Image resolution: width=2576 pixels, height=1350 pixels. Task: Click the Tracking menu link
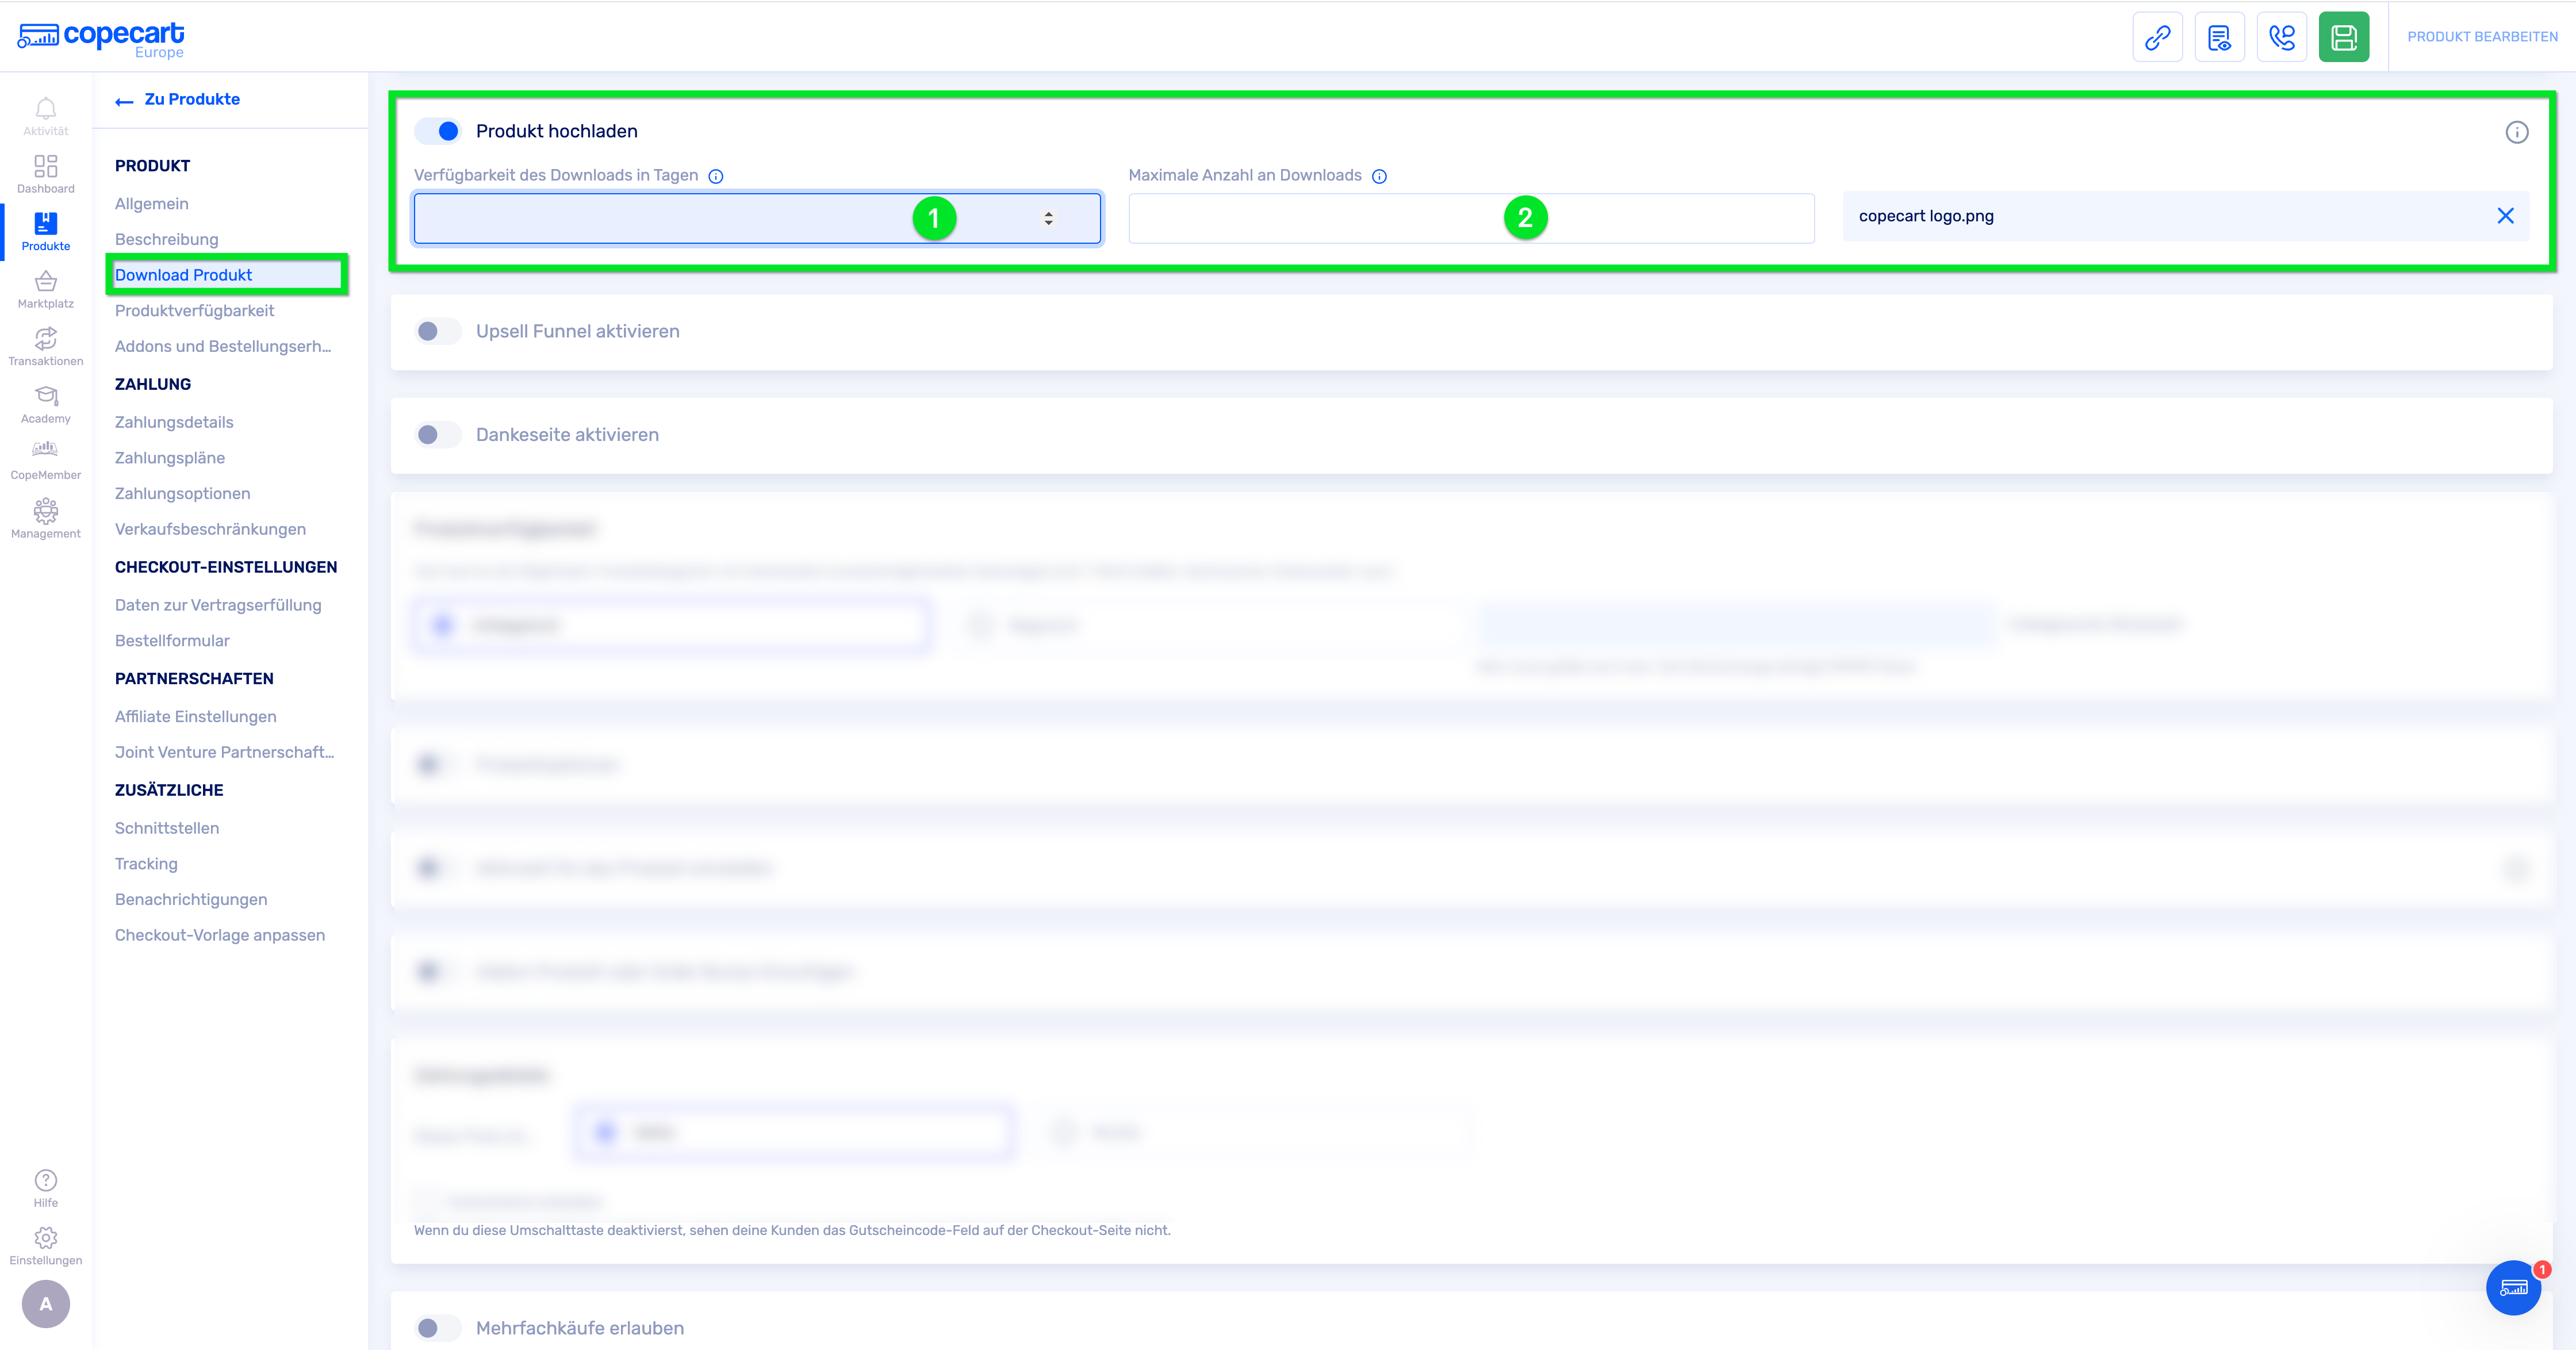[146, 863]
